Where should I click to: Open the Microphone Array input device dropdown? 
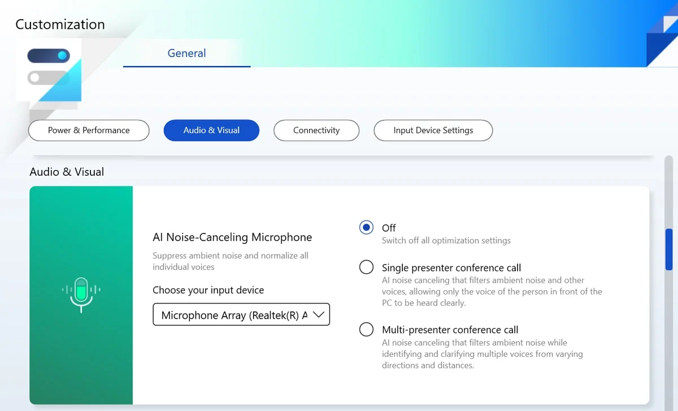[x=234, y=315]
